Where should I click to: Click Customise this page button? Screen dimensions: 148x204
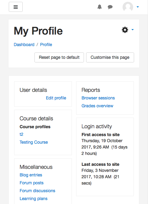click(x=110, y=57)
